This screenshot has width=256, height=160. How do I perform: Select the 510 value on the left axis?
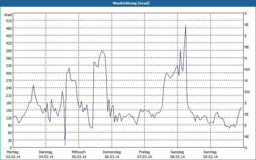pyautogui.click(x=8, y=21)
